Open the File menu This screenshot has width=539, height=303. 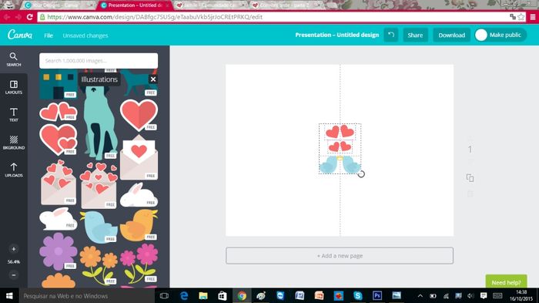[49, 35]
